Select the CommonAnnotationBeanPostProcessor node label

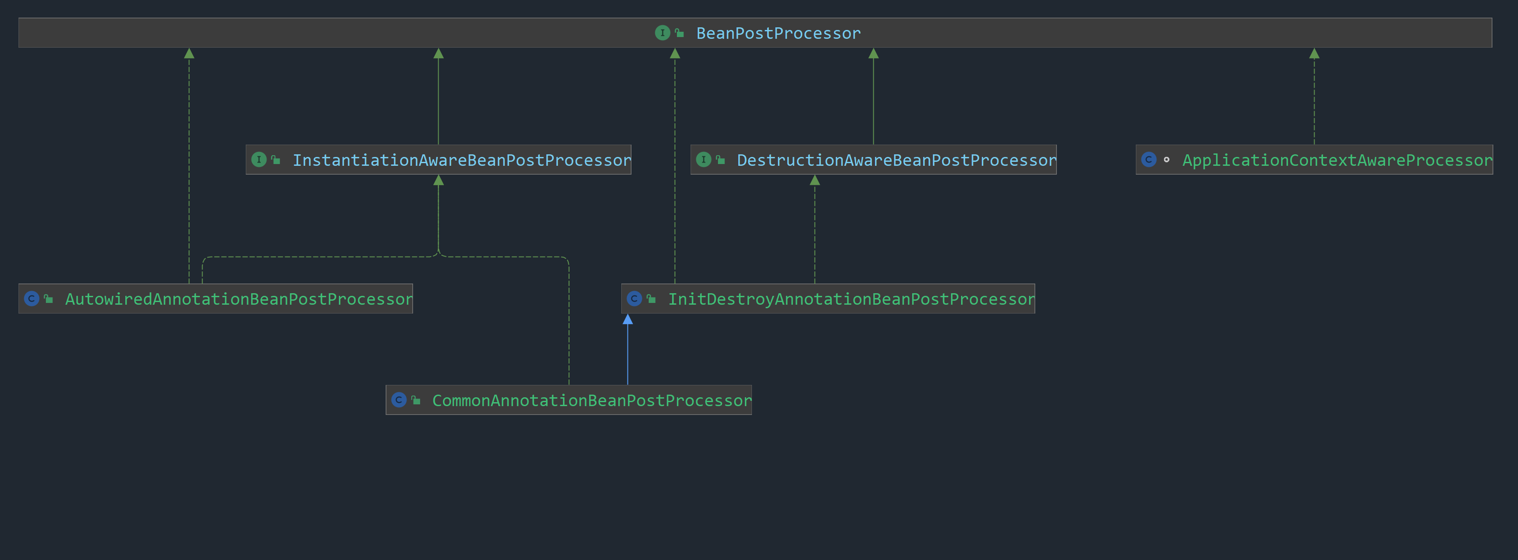tap(591, 400)
